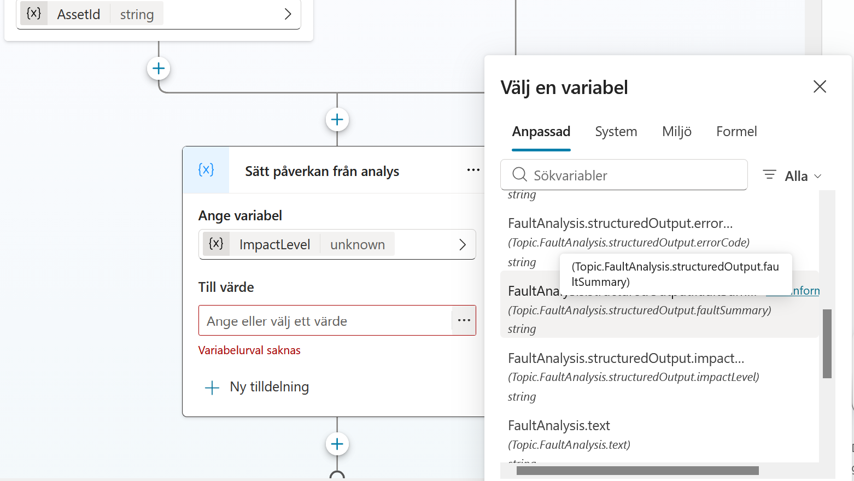The image size is (854, 481).
Task: Open more options for Sätt påverkan från analys node
Action: [473, 170]
